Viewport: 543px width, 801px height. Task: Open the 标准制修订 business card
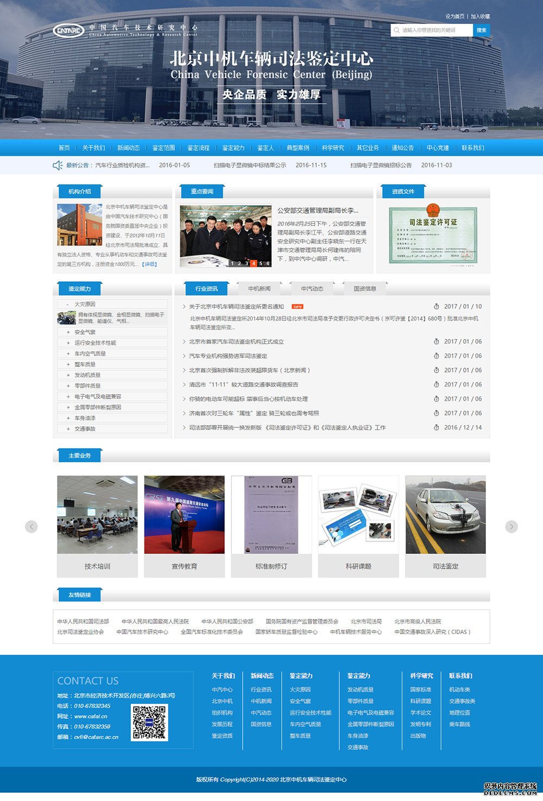(271, 526)
